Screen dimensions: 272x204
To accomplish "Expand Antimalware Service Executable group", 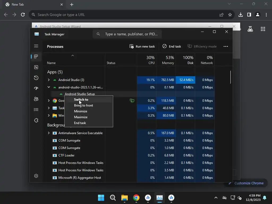I will (x=49, y=133).
